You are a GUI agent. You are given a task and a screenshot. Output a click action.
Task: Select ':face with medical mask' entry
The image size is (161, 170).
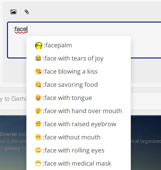(x=79, y=163)
